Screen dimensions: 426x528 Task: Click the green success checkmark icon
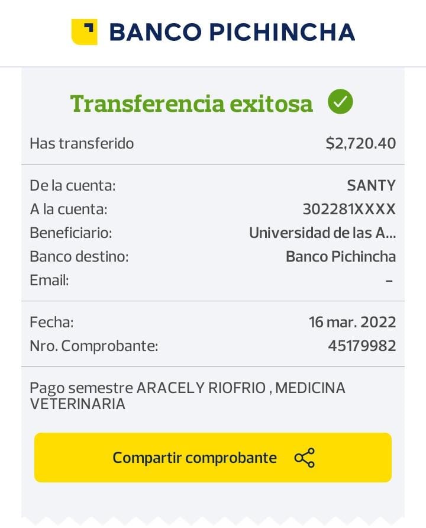[340, 102]
